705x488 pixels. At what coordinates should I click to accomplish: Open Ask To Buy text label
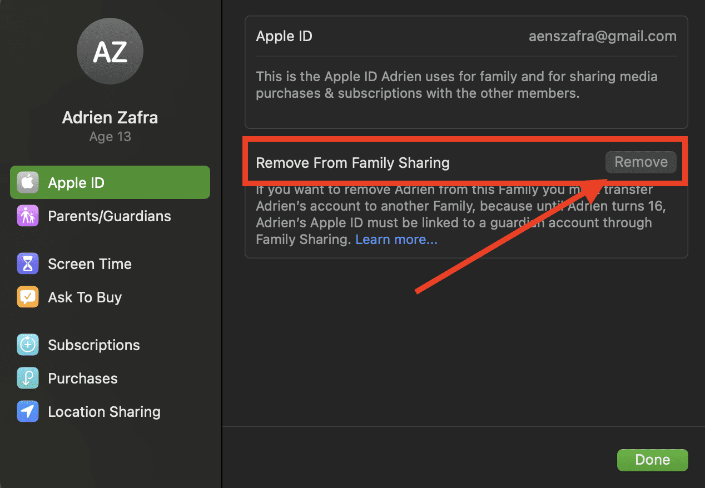(x=85, y=297)
